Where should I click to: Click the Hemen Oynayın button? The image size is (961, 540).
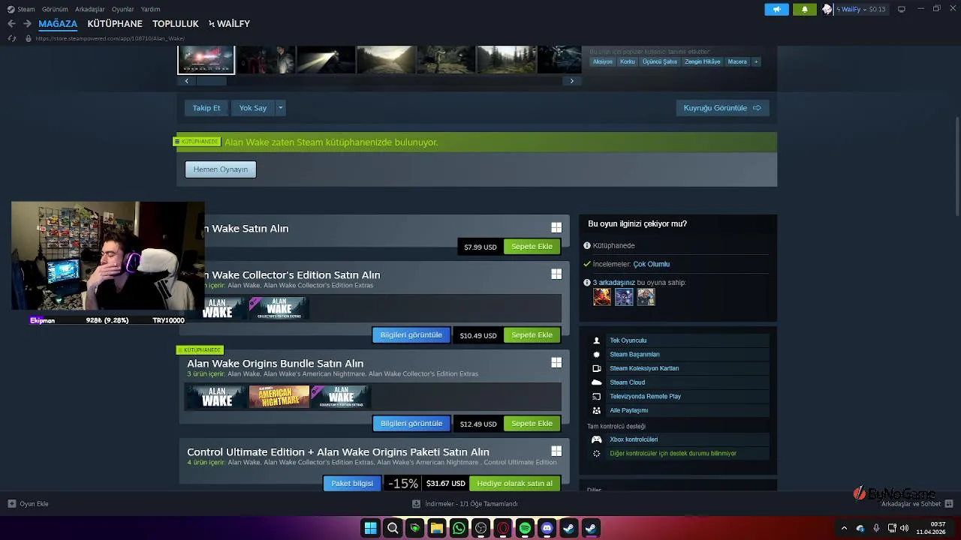[221, 169]
